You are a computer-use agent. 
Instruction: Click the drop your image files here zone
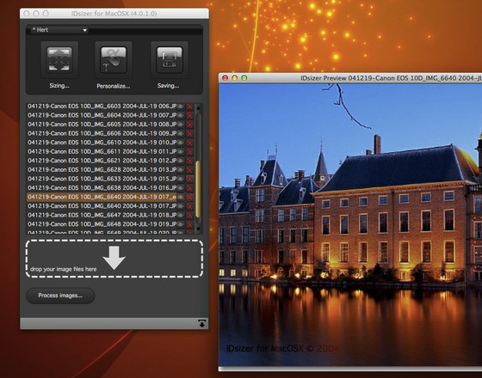pyautogui.click(x=114, y=259)
